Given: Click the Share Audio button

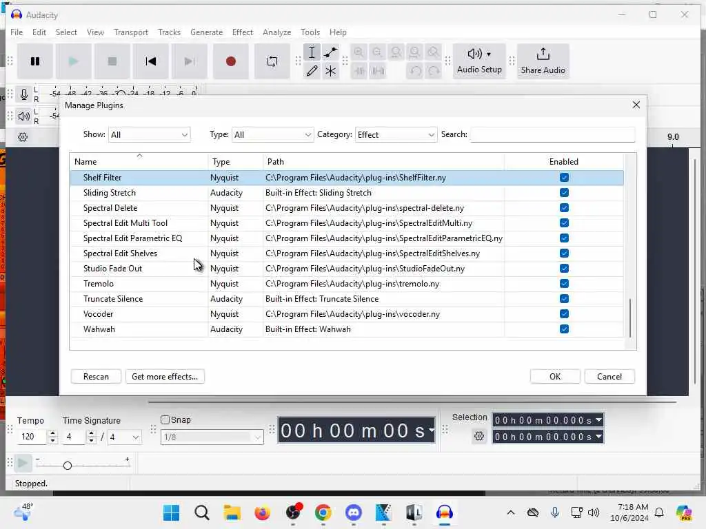Looking at the screenshot, I should tap(543, 61).
